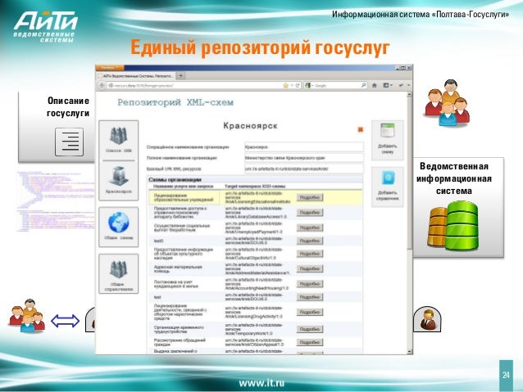
Task: Click 'Подробно' for LibraryDatabaseAccess row
Action: click(310, 213)
